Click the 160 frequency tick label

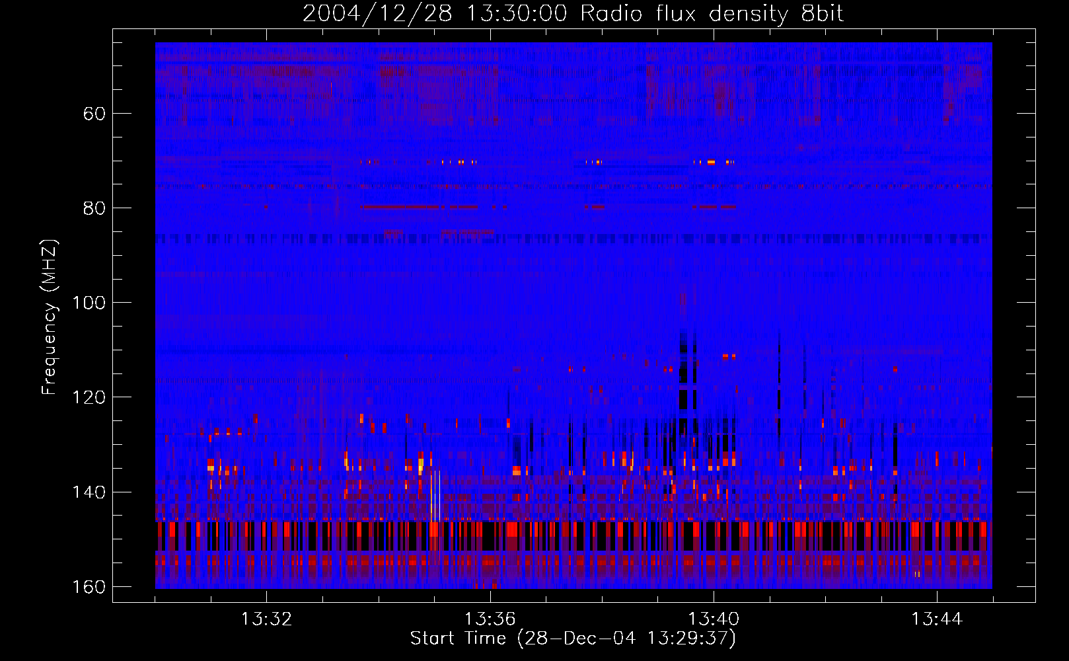point(89,587)
